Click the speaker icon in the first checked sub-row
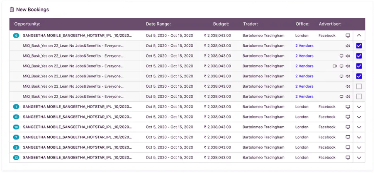This screenshot has height=173, width=375. 348,46
